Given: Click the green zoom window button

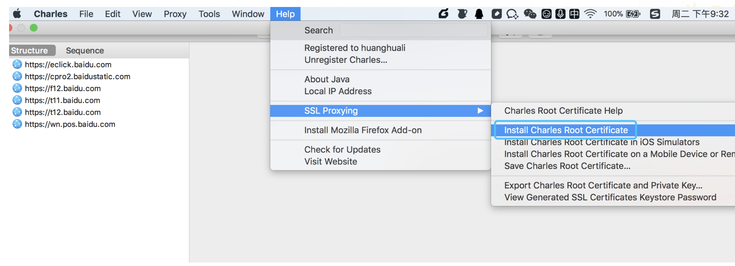Looking at the screenshot, I should tap(34, 28).
